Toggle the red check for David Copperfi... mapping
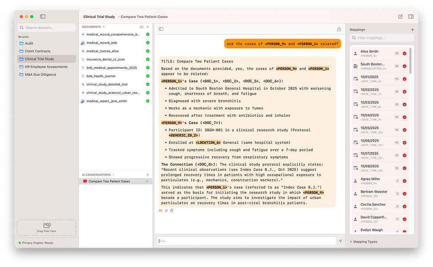The width and height of the screenshot is (433, 267). click(x=404, y=219)
